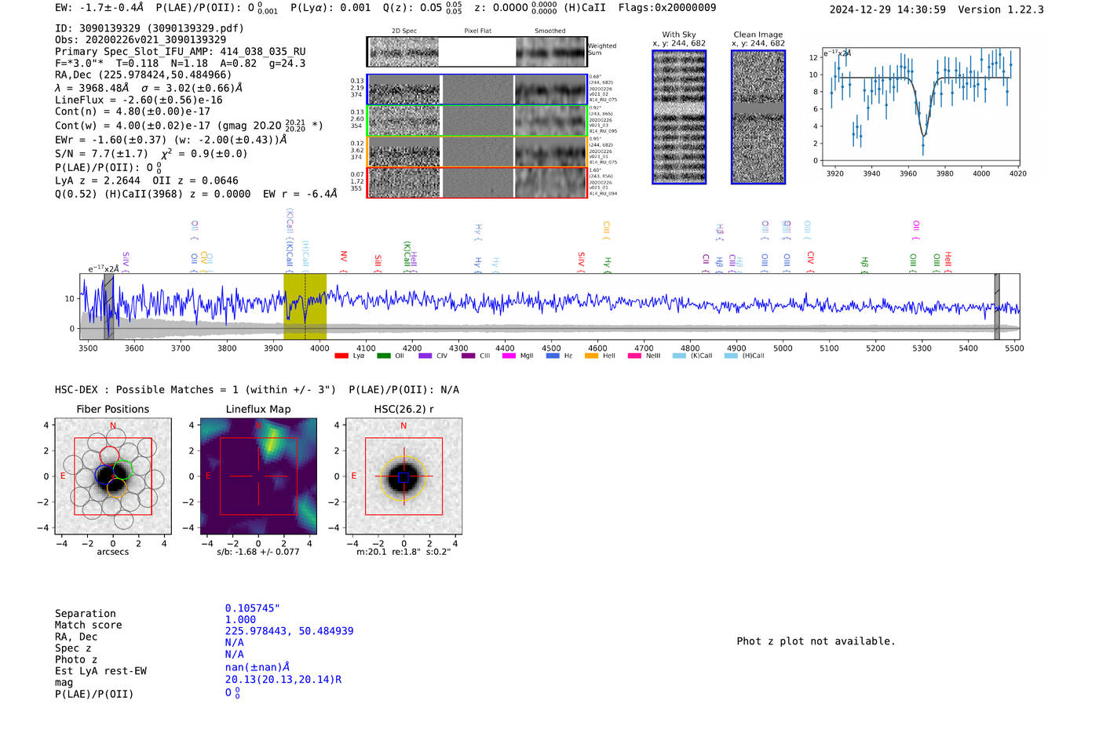Click the 'S/N = 7.7(±1.7)' text
The height and width of the screenshot is (748, 1099).
[x=101, y=153]
